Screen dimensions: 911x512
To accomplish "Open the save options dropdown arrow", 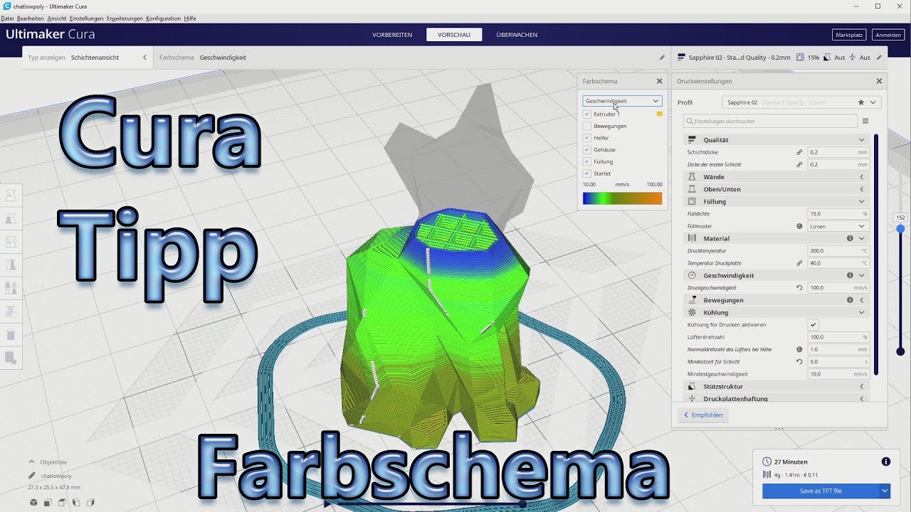I will coord(885,491).
